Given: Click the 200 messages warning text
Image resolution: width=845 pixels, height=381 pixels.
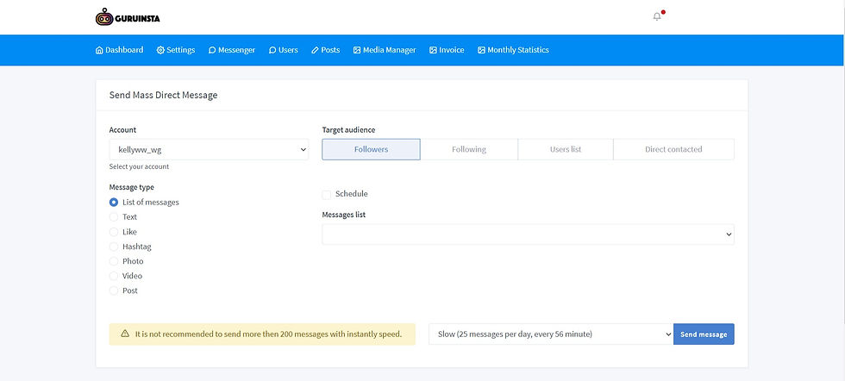Looking at the screenshot, I should [268, 334].
